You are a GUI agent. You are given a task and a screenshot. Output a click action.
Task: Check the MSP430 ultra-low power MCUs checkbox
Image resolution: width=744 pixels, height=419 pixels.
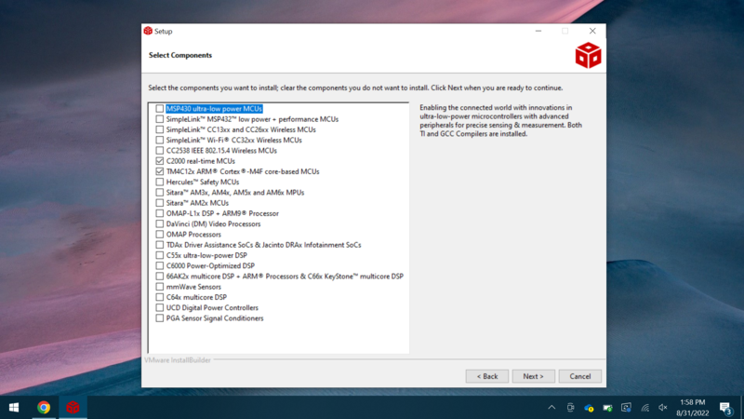159,109
